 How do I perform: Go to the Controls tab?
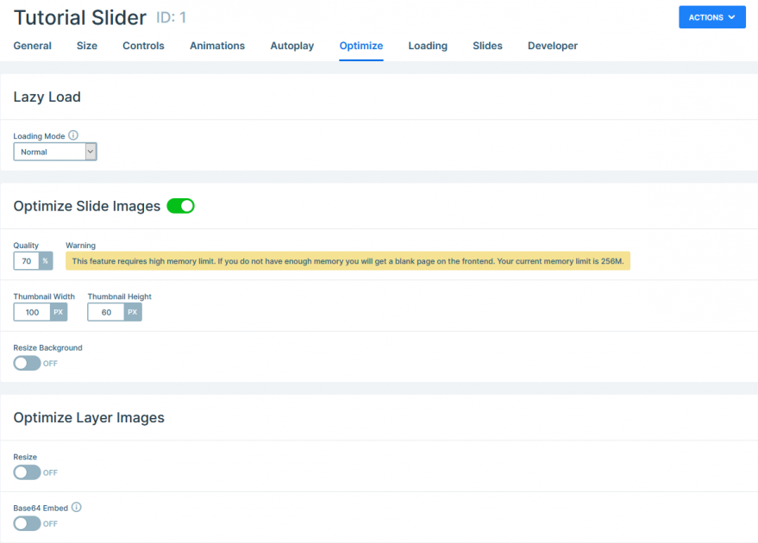point(143,46)
